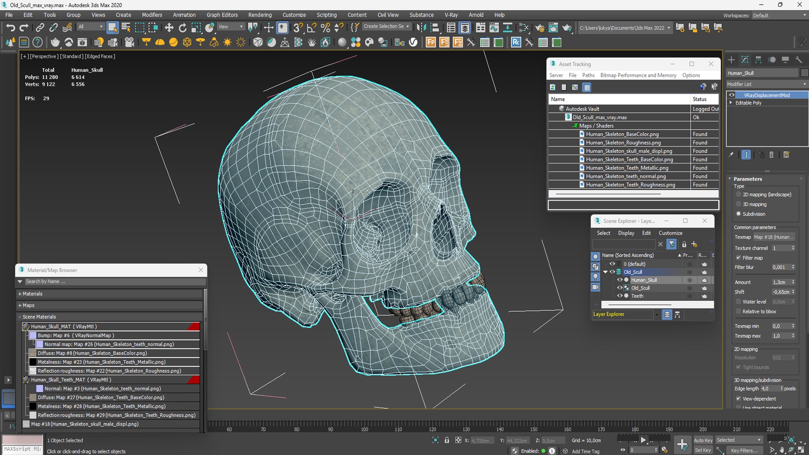Click the Auto Key button

click(x=703, y=440)
